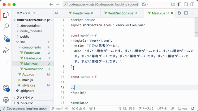Open the Manage gear icon
Image resolution: width=198 pixels, height=111 pixels.
[x=6, y=100]
